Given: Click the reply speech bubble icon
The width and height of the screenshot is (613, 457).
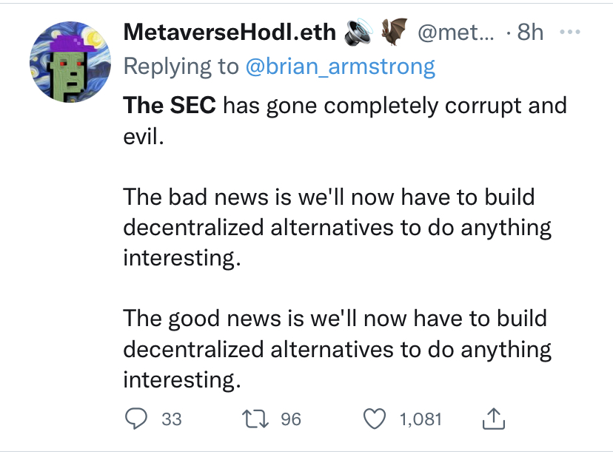Looking at the screenshot, I should click(x=135, y=419).
